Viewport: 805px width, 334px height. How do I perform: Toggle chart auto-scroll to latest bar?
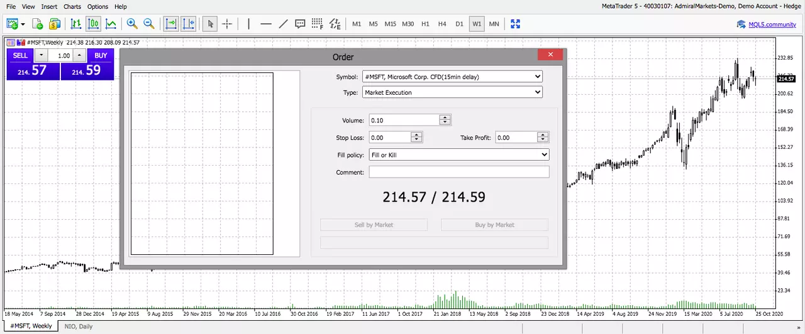tap(170, 24)
